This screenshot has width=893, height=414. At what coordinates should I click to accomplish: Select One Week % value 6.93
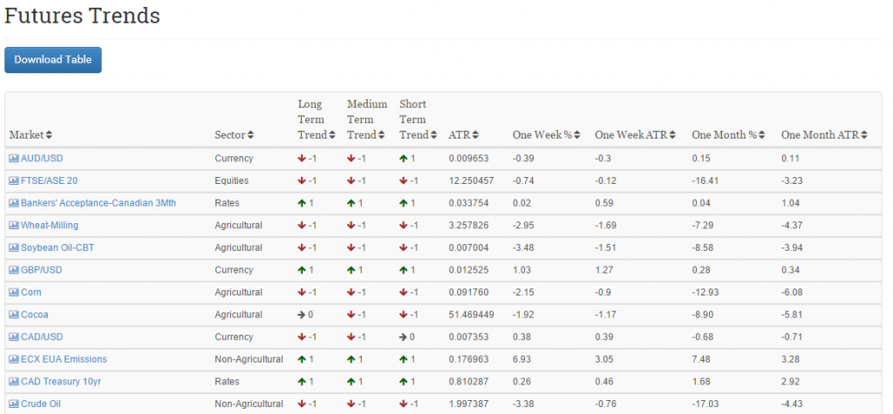pyautogui.click(x=521, y=359)
